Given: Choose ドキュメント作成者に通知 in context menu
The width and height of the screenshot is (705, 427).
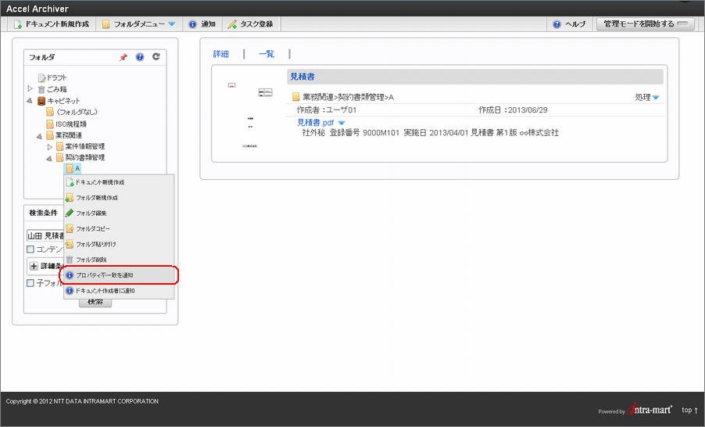Looking at the screenshot, I should (119, 291).
